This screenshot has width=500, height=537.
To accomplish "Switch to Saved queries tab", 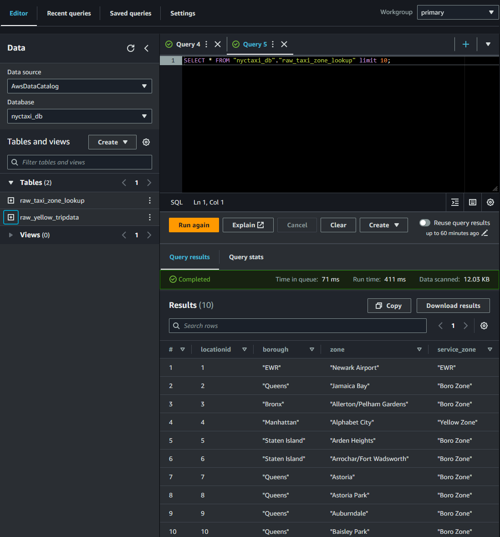I will click(x=131, y=13).
